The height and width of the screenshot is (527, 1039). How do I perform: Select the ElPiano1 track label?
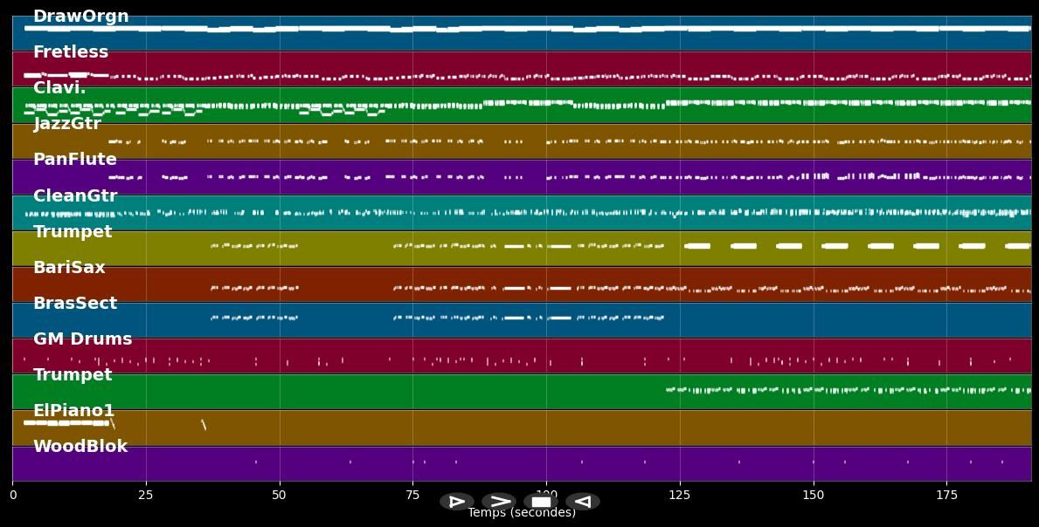point(74,411)
